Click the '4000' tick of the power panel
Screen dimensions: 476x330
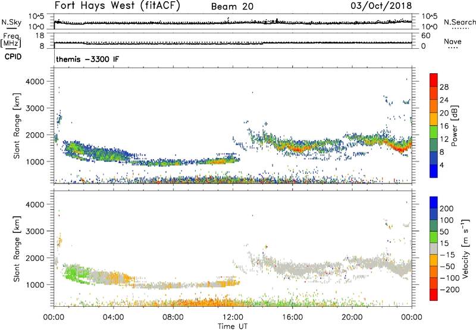[35, 82]
